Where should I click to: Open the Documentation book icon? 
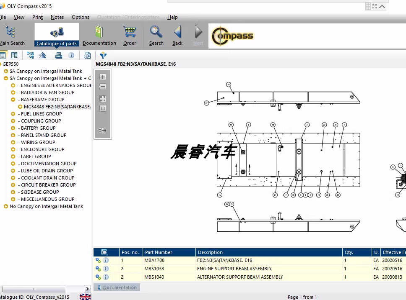click(x=99, y=32)
